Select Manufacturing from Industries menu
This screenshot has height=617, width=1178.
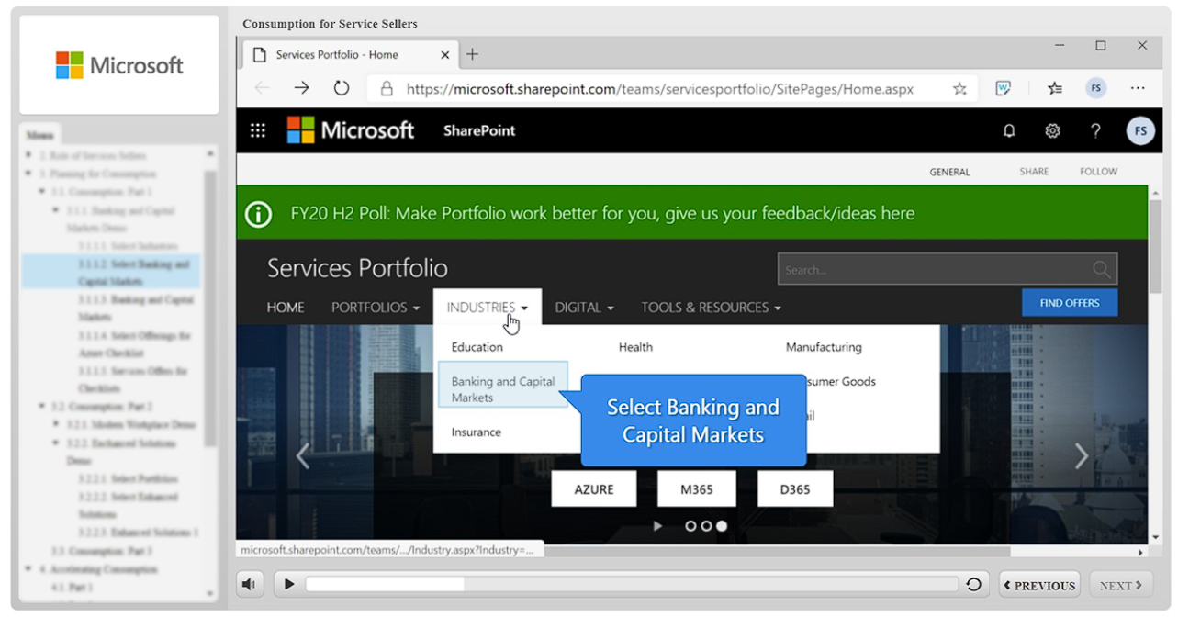[x=824, y=347]
